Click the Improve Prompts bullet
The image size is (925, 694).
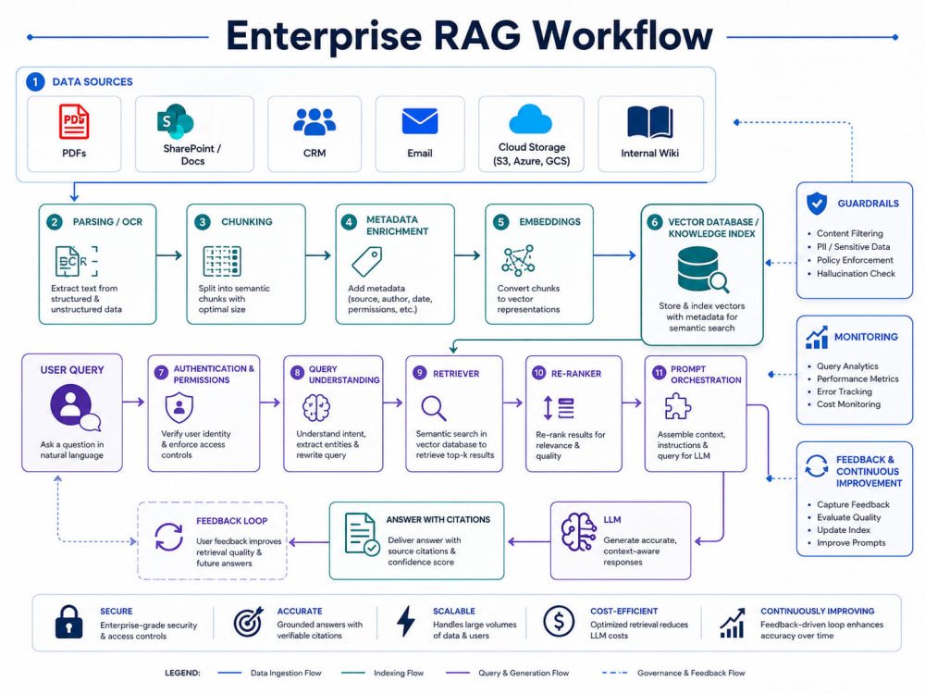coord(851,543)
